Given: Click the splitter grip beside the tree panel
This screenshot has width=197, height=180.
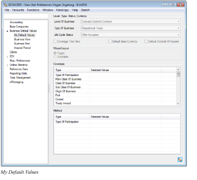Looking at the screenshot, I should click(x=49, y=89).
